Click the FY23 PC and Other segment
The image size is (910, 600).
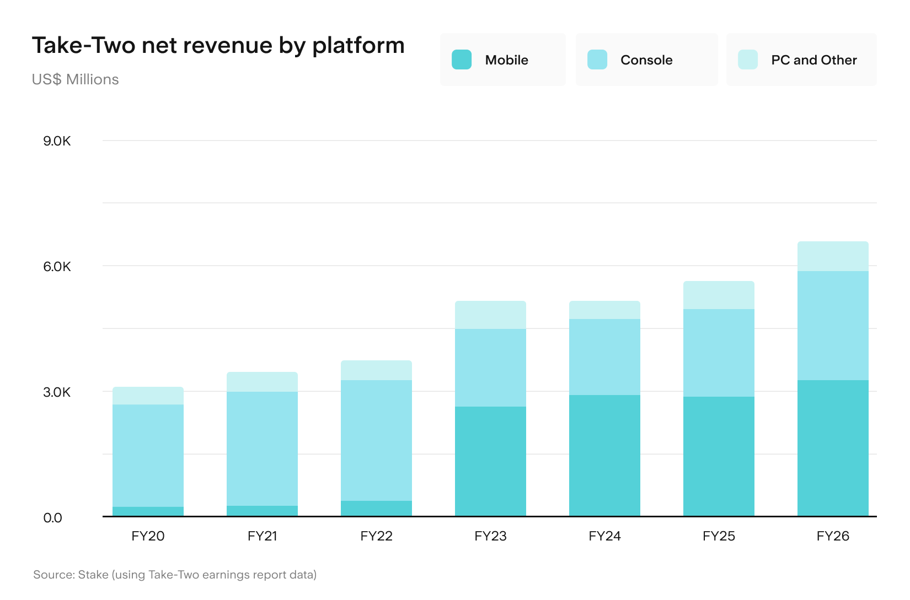[x=490, y=315]
